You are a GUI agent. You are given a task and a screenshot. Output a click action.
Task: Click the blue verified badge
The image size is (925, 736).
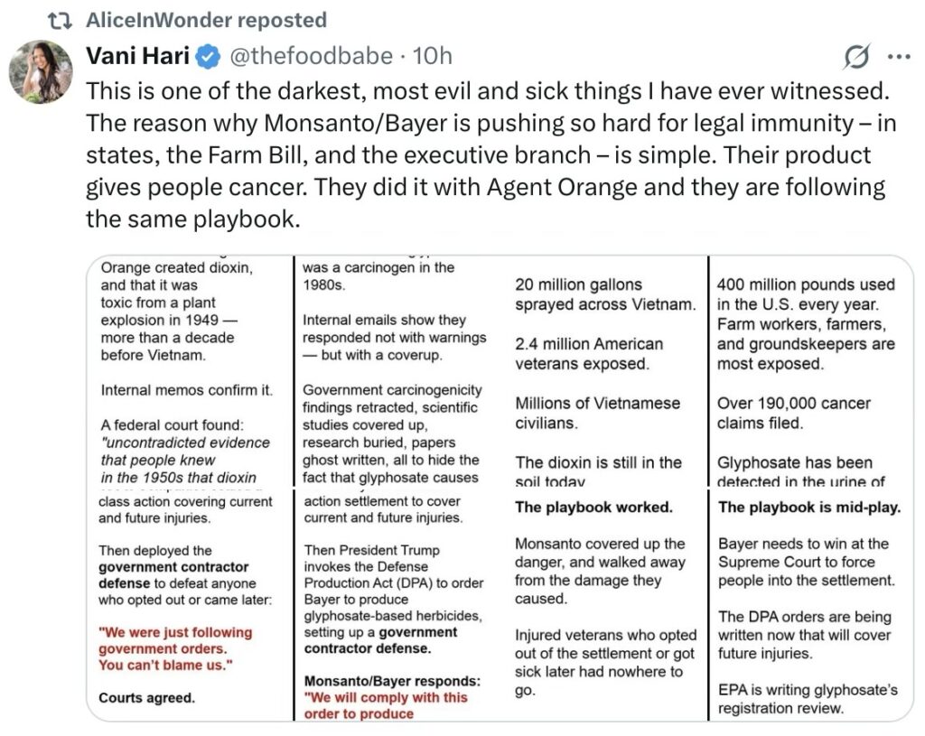click(x=208, y=58)
